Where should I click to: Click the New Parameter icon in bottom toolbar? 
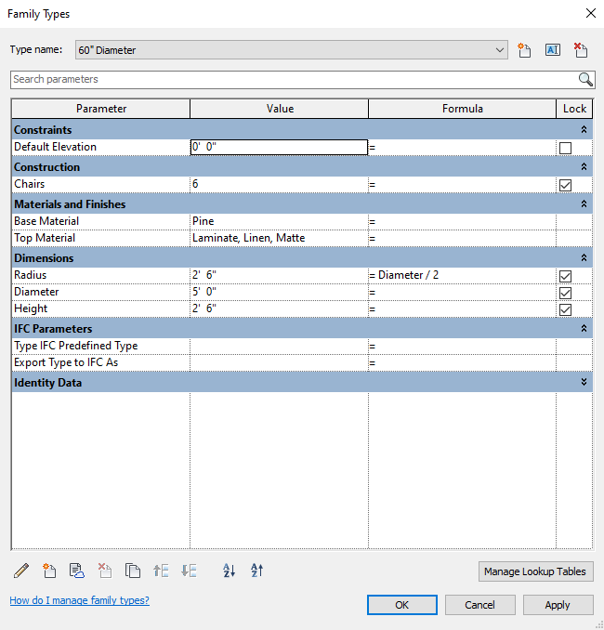coord(50,571)
